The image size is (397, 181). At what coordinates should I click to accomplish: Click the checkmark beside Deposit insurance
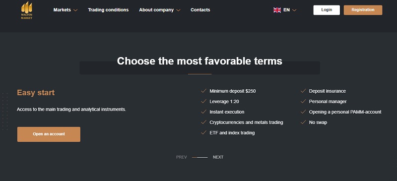303,91
